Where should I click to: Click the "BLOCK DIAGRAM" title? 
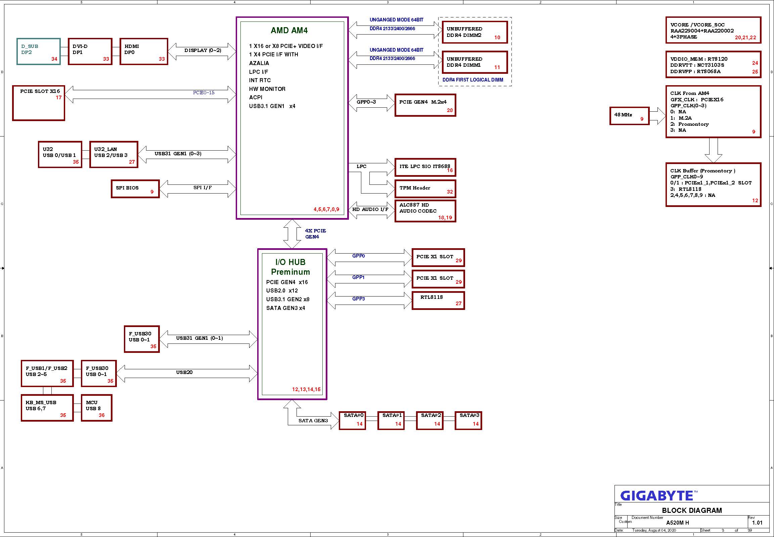coord(692,511)
